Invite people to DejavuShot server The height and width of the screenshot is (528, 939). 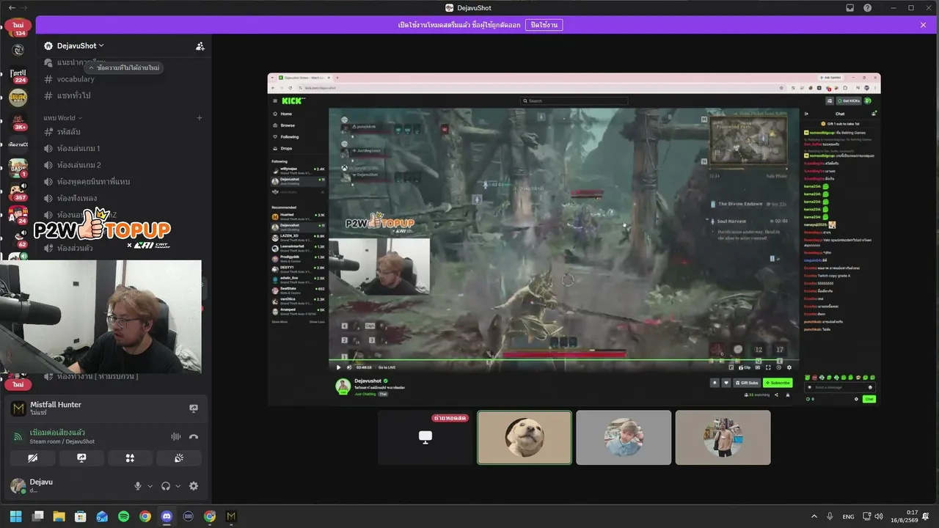[200, 45]
